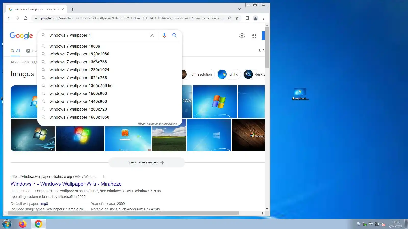Choose suggestion windows 7 wallpaper 1600x900
The height and width of the screenshot is (229, 408).
tap(110, 93)
